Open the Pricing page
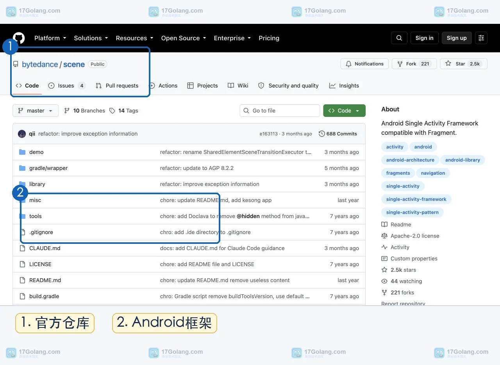500x365 pixels. click(269, 38)
